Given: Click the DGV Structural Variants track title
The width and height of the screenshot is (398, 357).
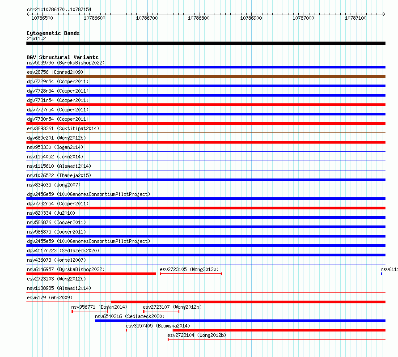Looking at the screenshot, I should coord(63,57).
